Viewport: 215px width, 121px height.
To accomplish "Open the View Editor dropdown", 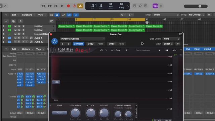I will [x=168, y=44].
